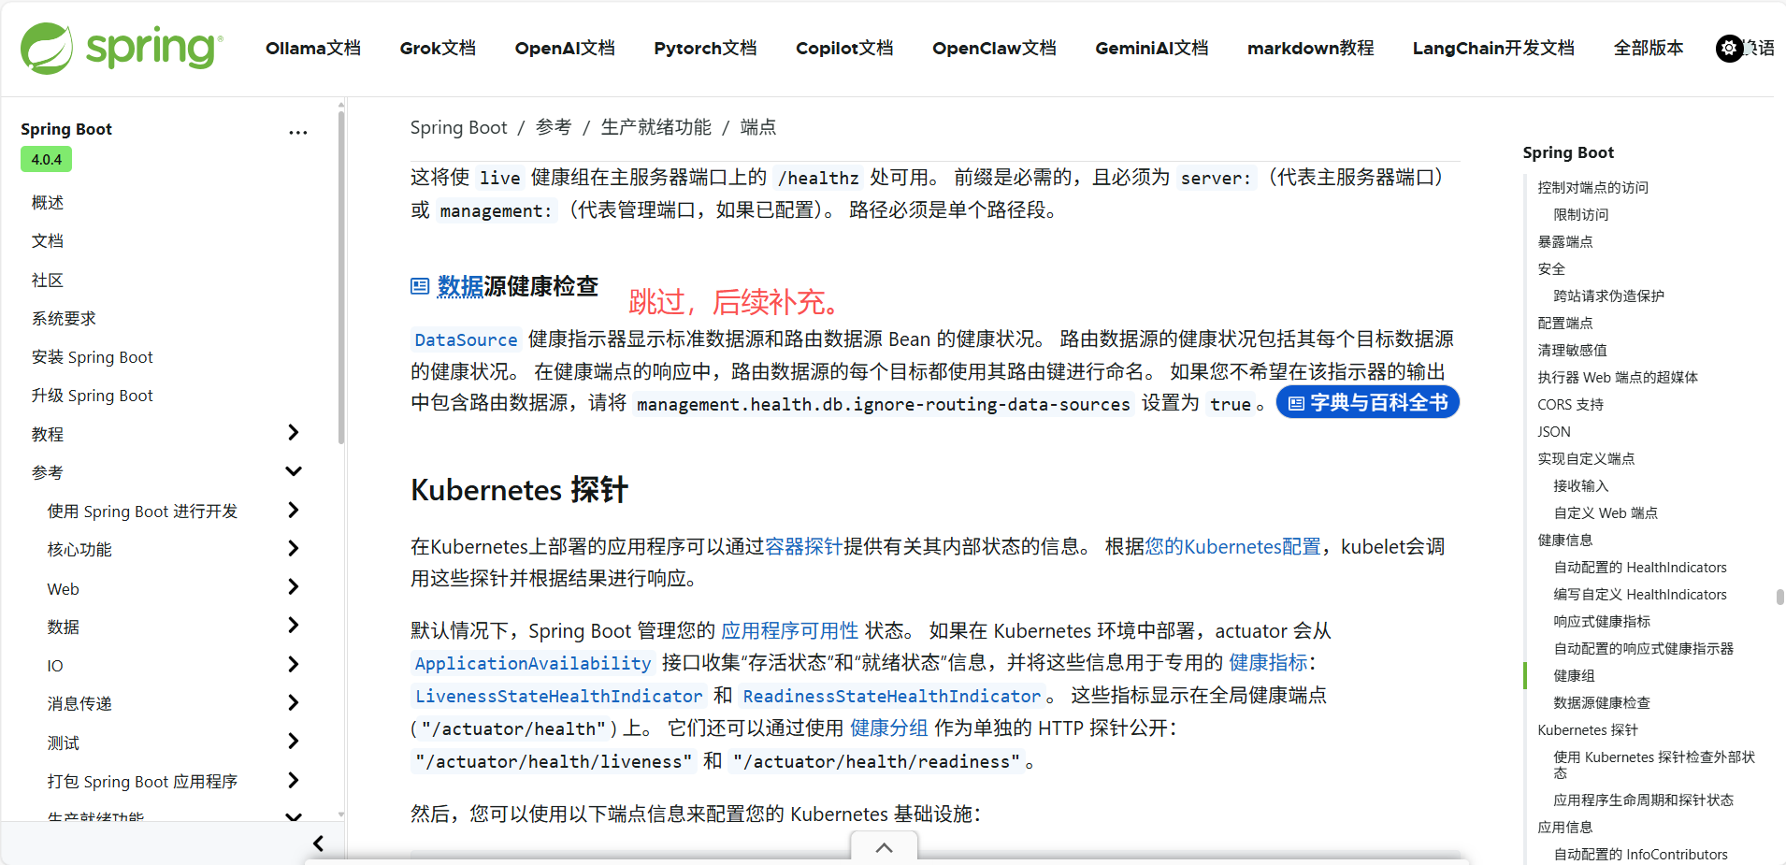Open the Grok文档 menu item
Screen dimensions: 1786x865
coord(438,49)
